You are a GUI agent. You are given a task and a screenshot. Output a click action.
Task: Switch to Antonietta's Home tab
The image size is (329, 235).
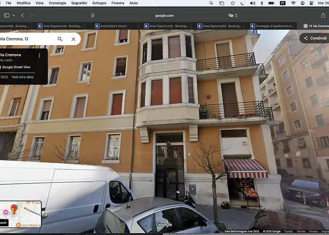pos(111,26)
